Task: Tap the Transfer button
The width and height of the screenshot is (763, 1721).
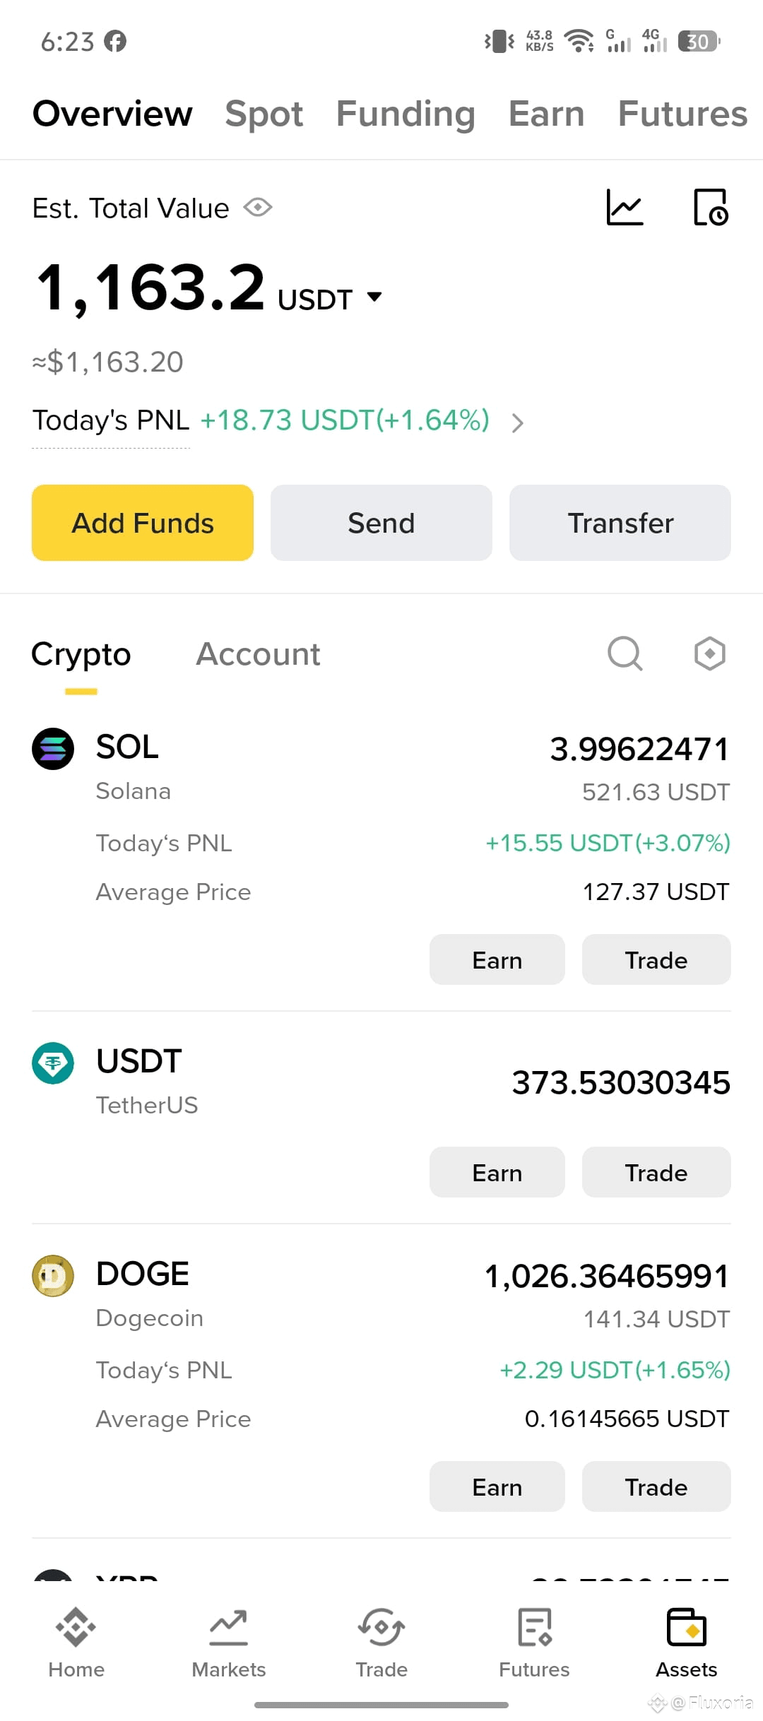Action: coord(620,523)
